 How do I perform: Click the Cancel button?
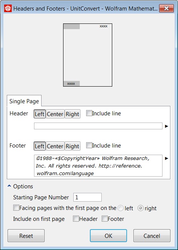pyautogui.click(x=152, y=236)
